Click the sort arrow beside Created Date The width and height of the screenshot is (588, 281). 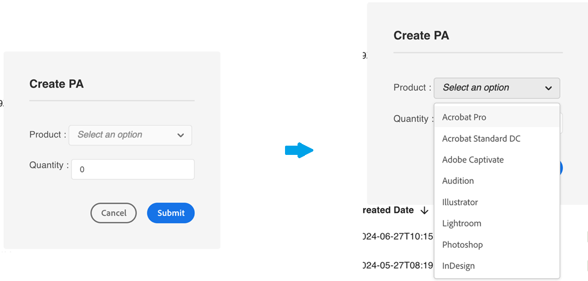(x=424, y=210)
